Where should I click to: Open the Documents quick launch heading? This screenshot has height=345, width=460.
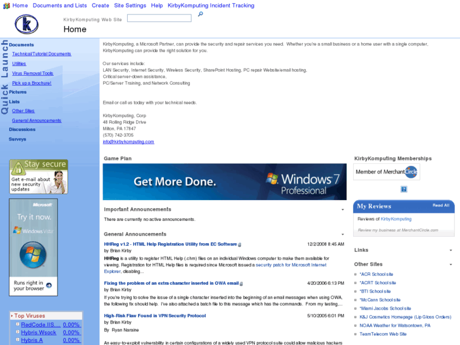(22, 45)
